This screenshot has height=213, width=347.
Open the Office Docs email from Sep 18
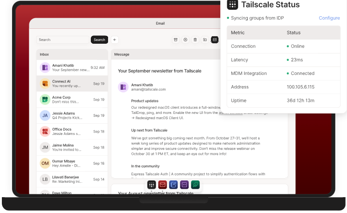click(72, 132)
